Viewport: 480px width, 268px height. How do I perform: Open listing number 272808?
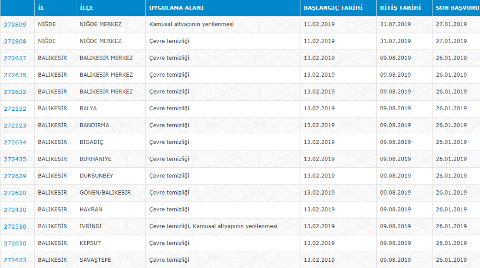point(15,41)
